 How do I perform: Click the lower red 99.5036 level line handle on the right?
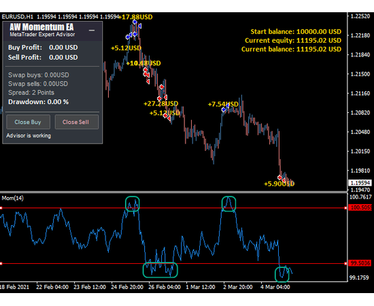(x=345, y=264)
